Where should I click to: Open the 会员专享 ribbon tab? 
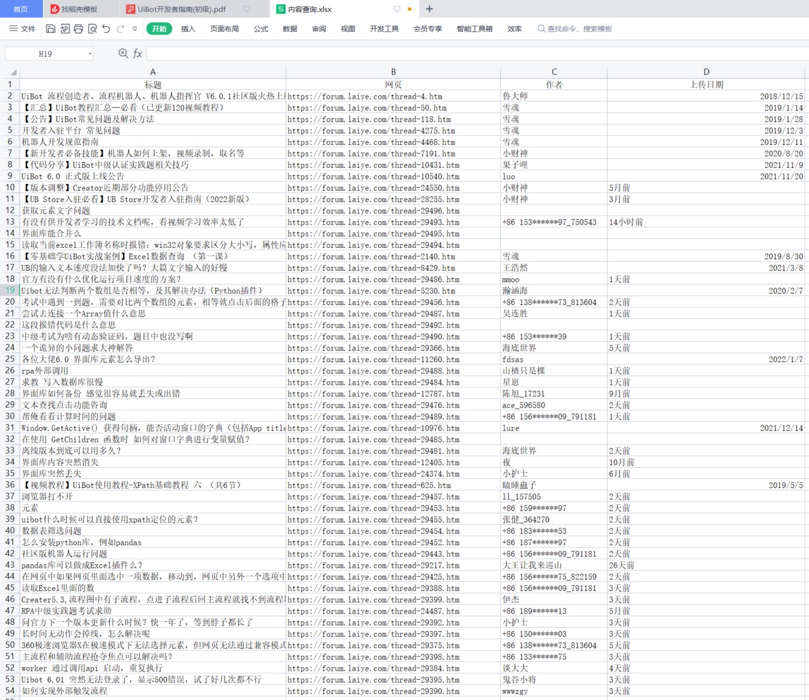point(428,29)
